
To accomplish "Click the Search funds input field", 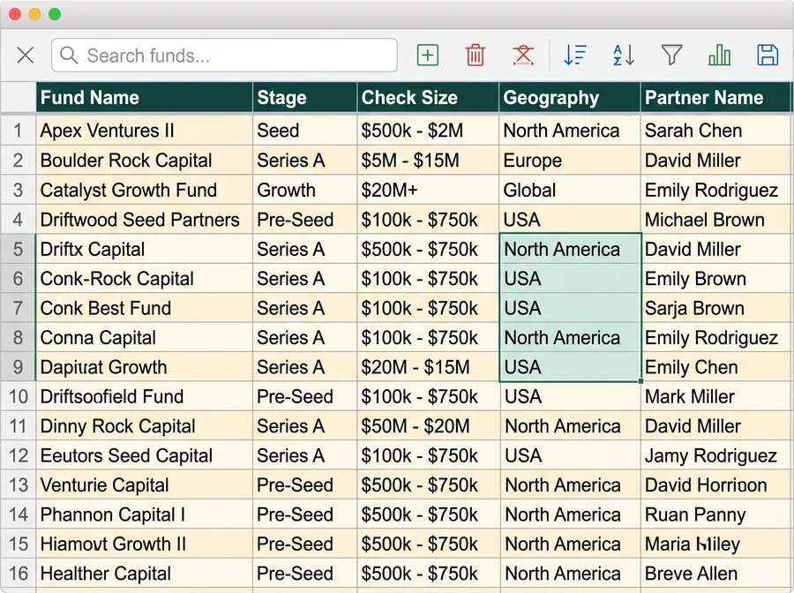I will coord(224,56).
